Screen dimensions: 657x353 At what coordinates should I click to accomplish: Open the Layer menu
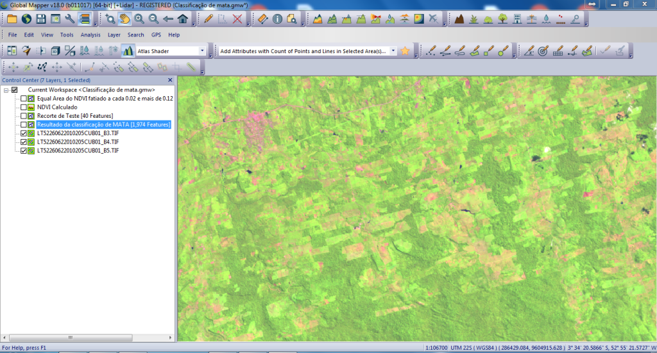[x=114, y=35]
